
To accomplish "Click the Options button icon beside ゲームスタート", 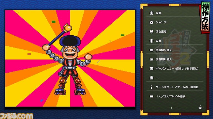I will pos(151,87).
